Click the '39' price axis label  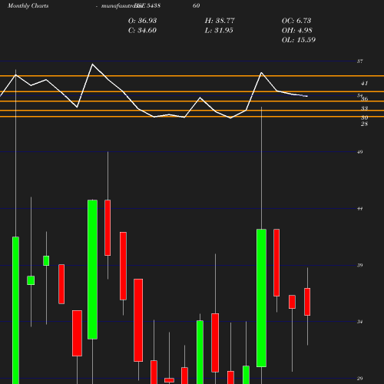tap(360, 265)
